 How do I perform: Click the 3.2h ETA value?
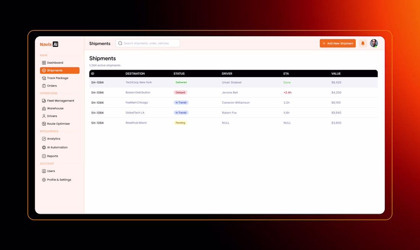(286, 103)
